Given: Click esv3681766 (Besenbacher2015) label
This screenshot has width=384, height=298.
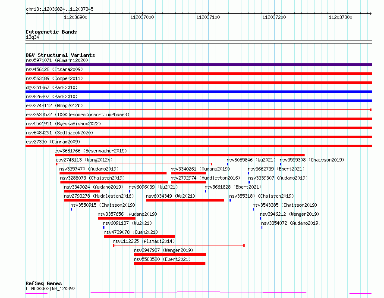Looking at the screenshot, I should click(91, 151).
